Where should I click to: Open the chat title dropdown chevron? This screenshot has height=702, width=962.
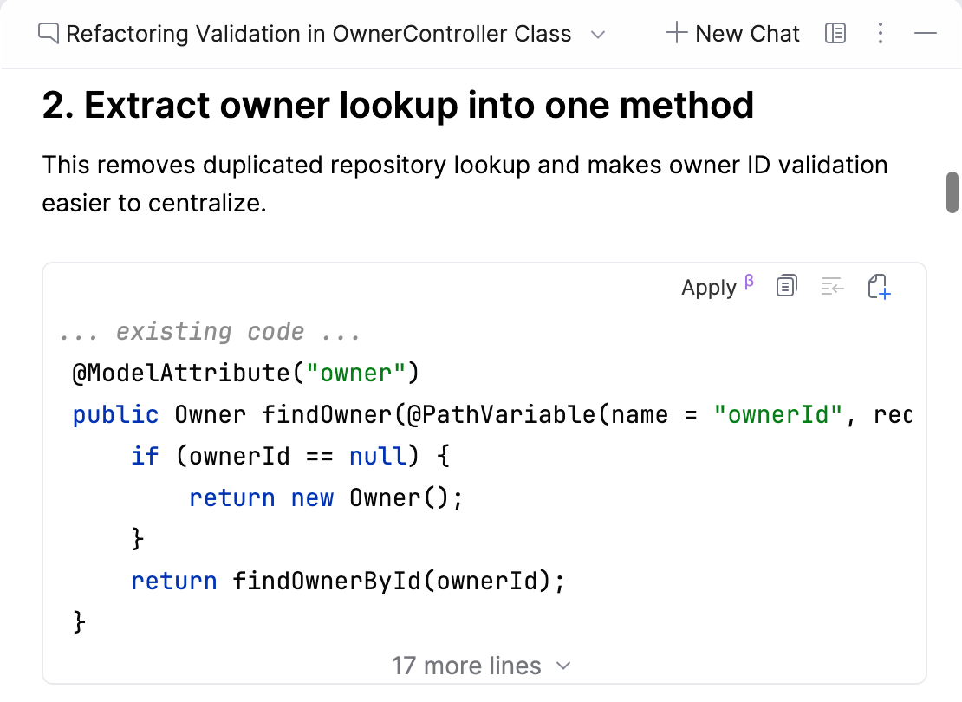click(598, 35)
